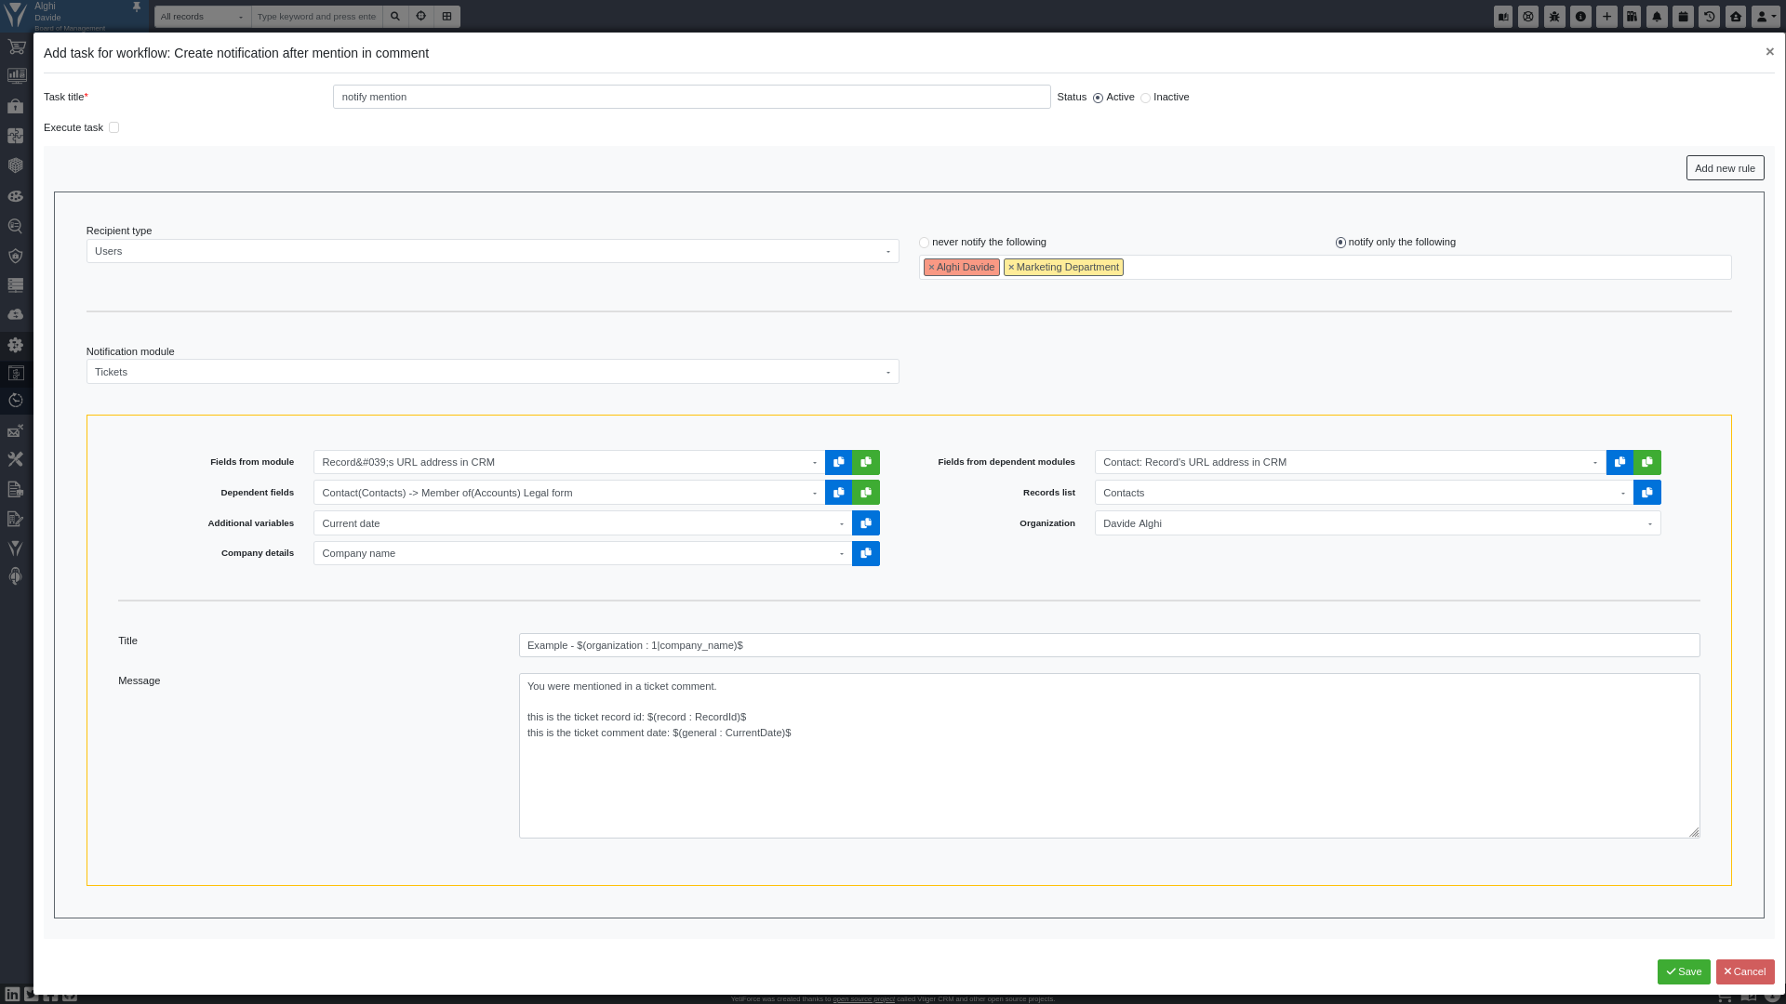1786x1004 pixels.
Task: Expand the Dependent fields dropdown
Action: (x=568, y=493)
